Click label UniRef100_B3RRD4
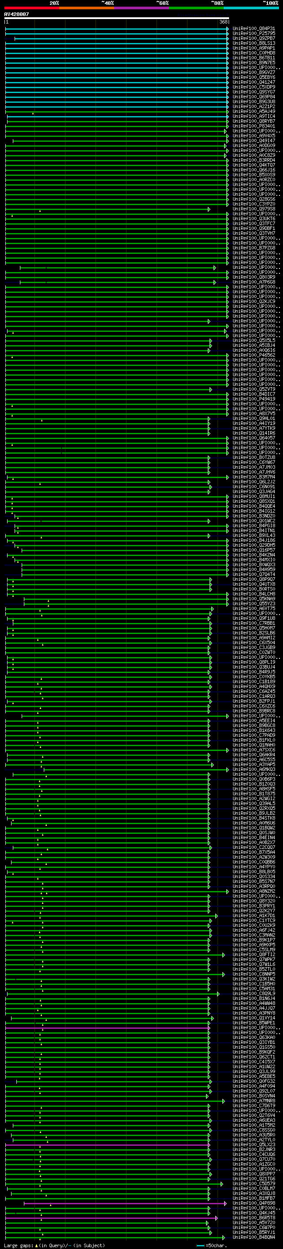 tap(254, 160)
